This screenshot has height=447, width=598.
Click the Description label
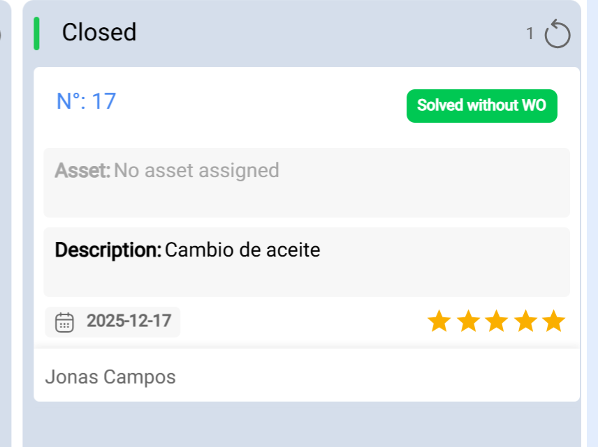point(108,250)
